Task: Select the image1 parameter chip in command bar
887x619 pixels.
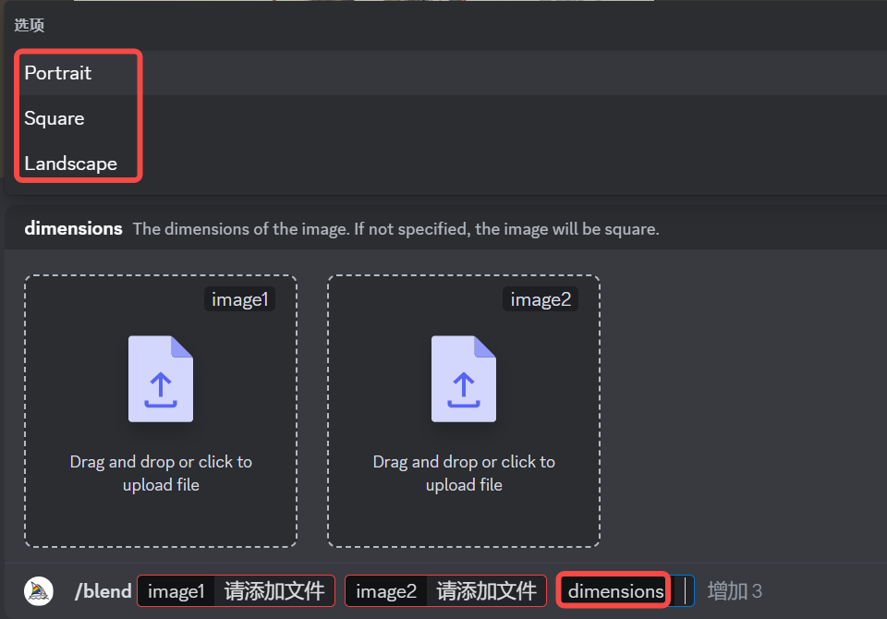Action: tap(176, 591)
